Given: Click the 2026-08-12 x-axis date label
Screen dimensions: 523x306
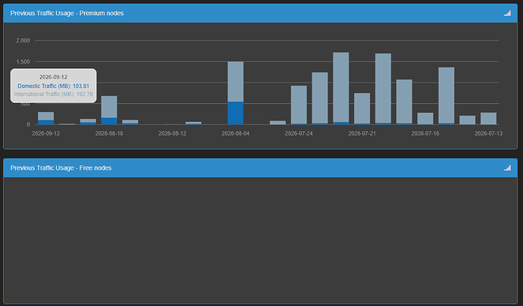Looking at the screenshot, I should pyautogui.click(x=172, y=133).
